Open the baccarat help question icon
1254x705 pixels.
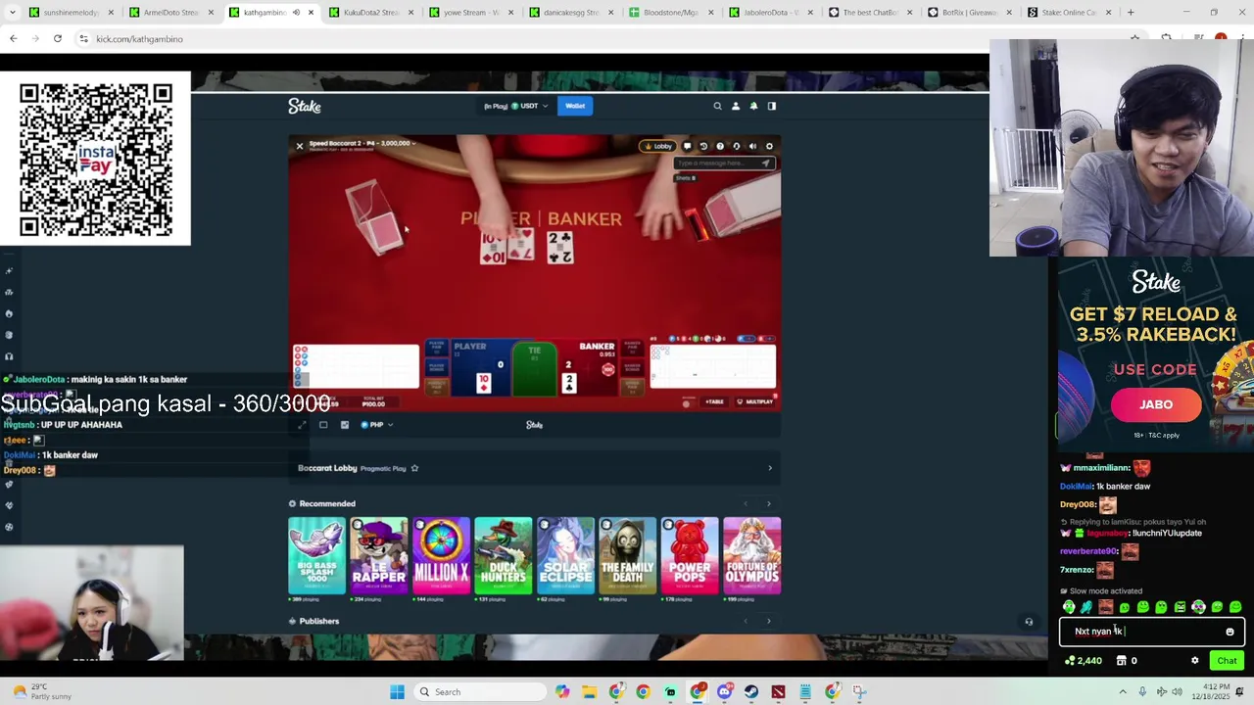pos(720,146)
